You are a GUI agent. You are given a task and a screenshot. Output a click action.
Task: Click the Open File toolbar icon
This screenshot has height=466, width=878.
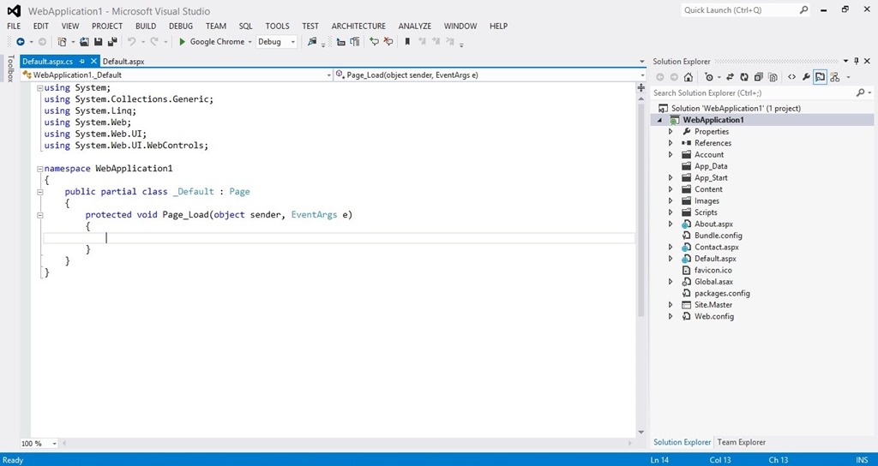coord(85,42)
